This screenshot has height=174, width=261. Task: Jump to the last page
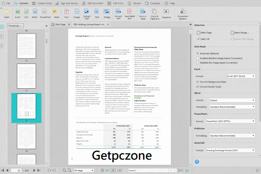(x=39, y=171)
